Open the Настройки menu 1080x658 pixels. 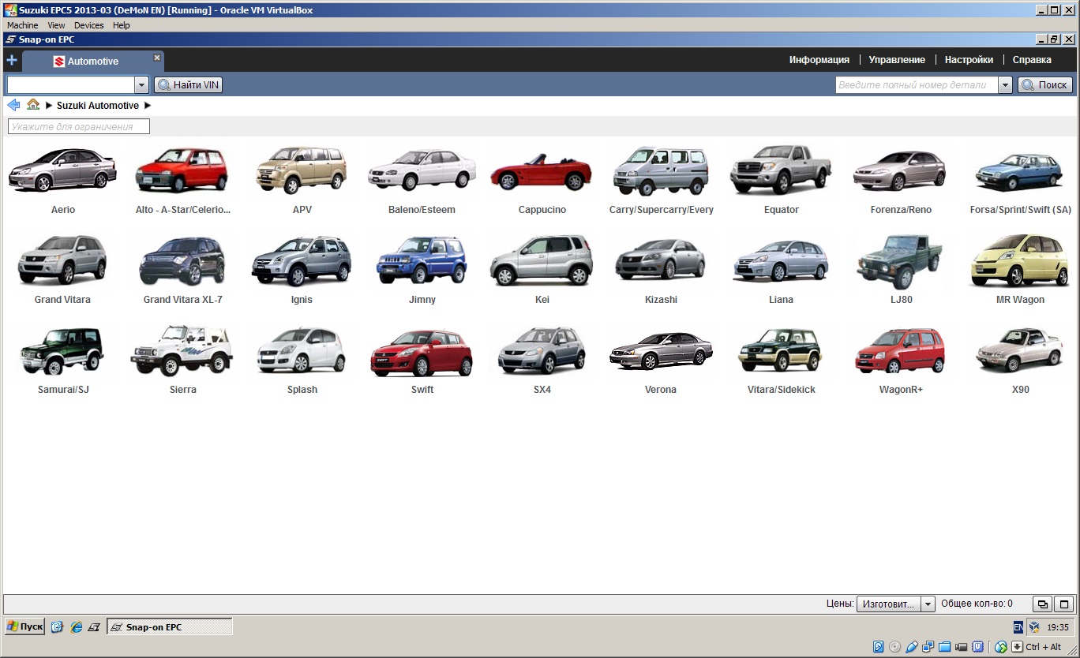[x=969, y=60]
